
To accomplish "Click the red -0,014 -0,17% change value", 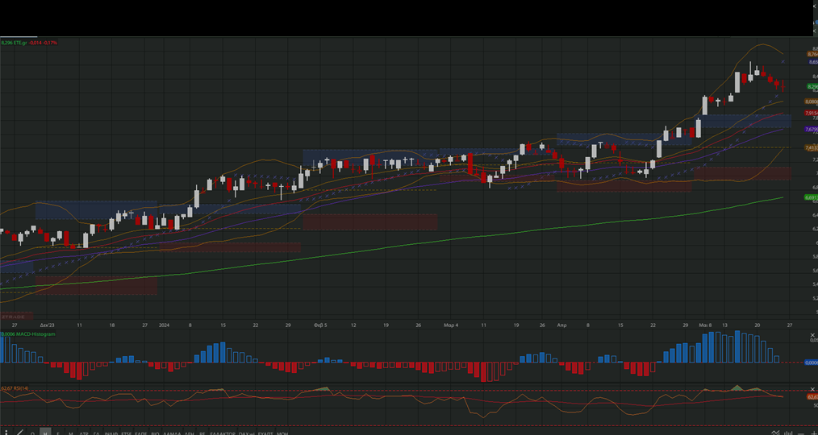I will (44, 43).
